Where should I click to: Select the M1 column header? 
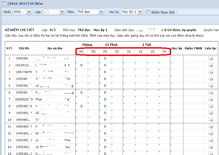[x=81, y=52]
